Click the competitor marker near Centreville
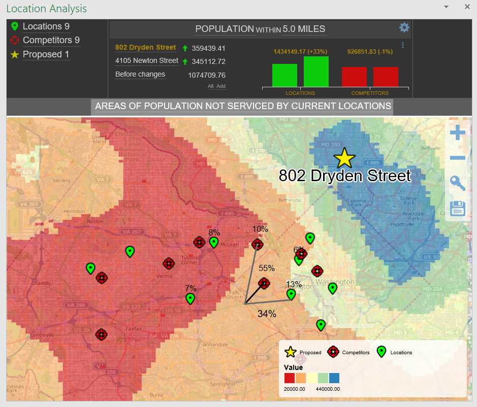 pyautogui.click(x=101, y=334)
